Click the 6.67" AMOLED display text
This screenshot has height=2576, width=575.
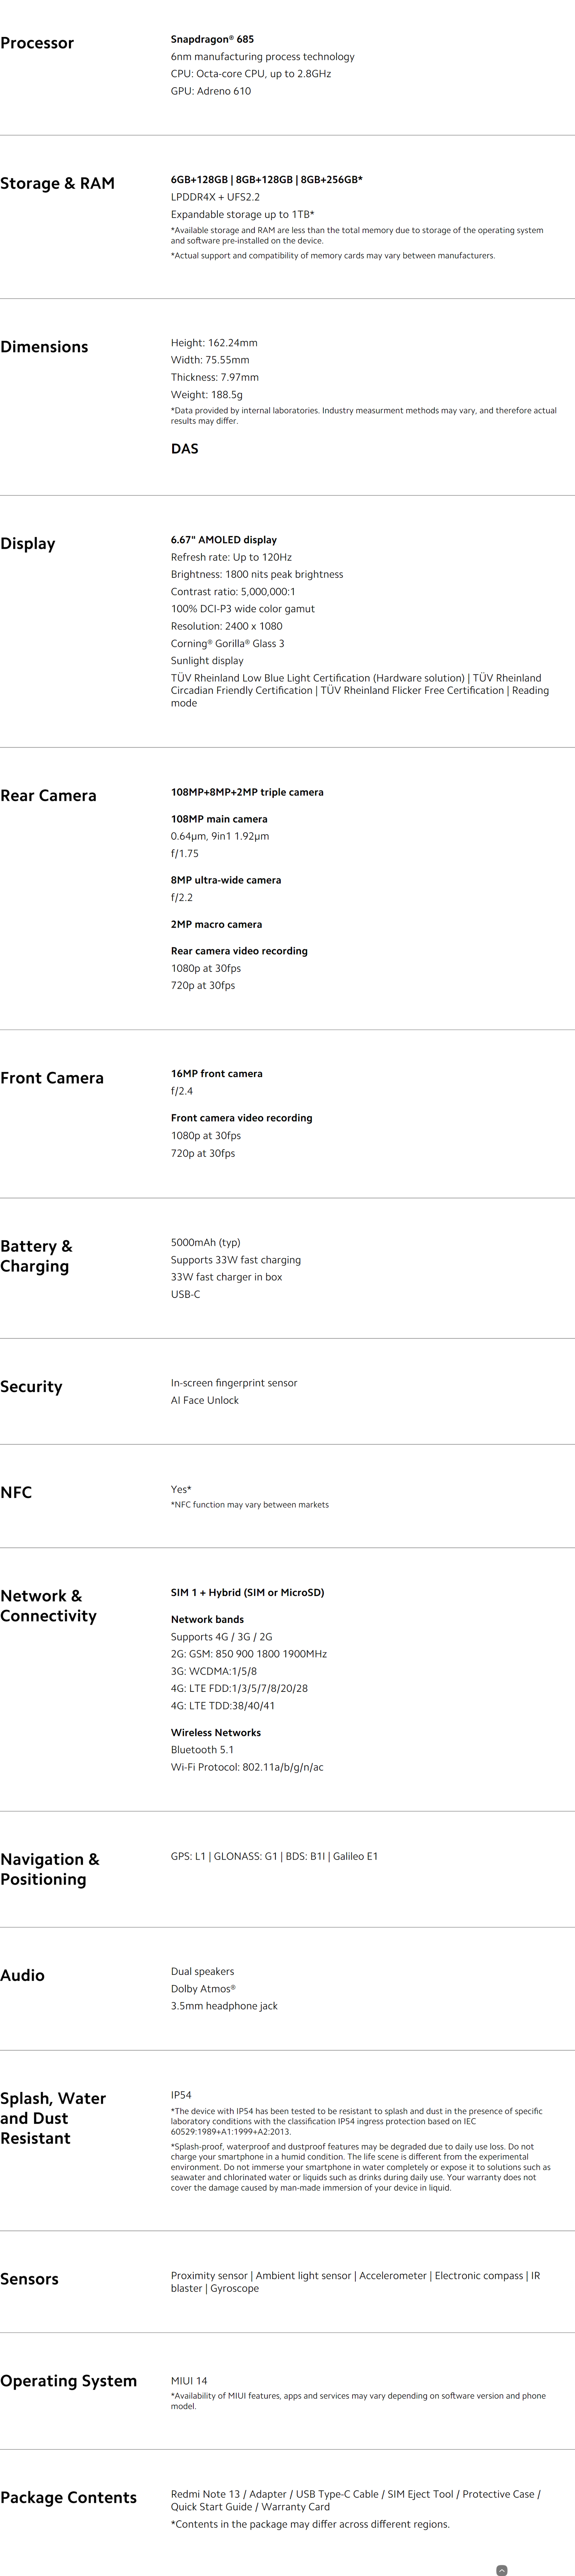point(224,540)
